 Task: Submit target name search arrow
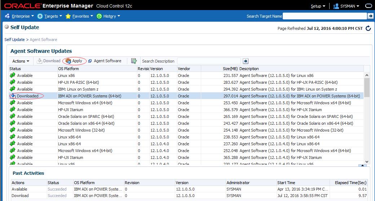[x=370, y=16]
